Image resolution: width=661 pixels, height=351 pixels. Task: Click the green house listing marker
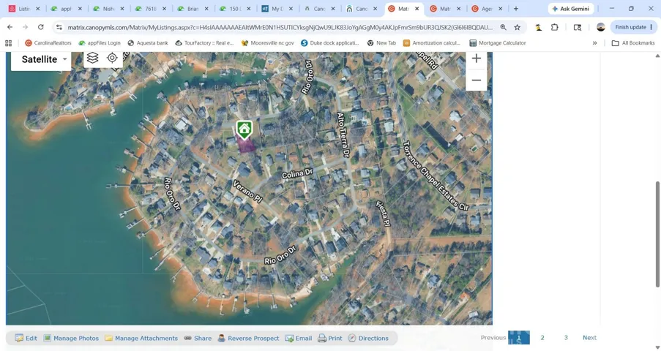(x=244, y=129)
